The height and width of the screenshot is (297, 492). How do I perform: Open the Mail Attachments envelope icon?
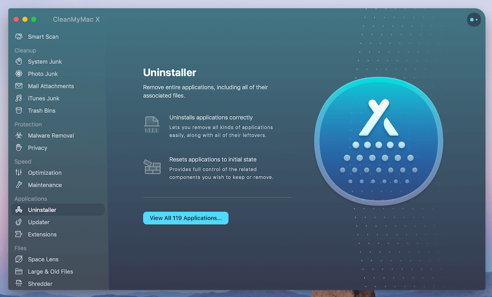coord(19,86)
